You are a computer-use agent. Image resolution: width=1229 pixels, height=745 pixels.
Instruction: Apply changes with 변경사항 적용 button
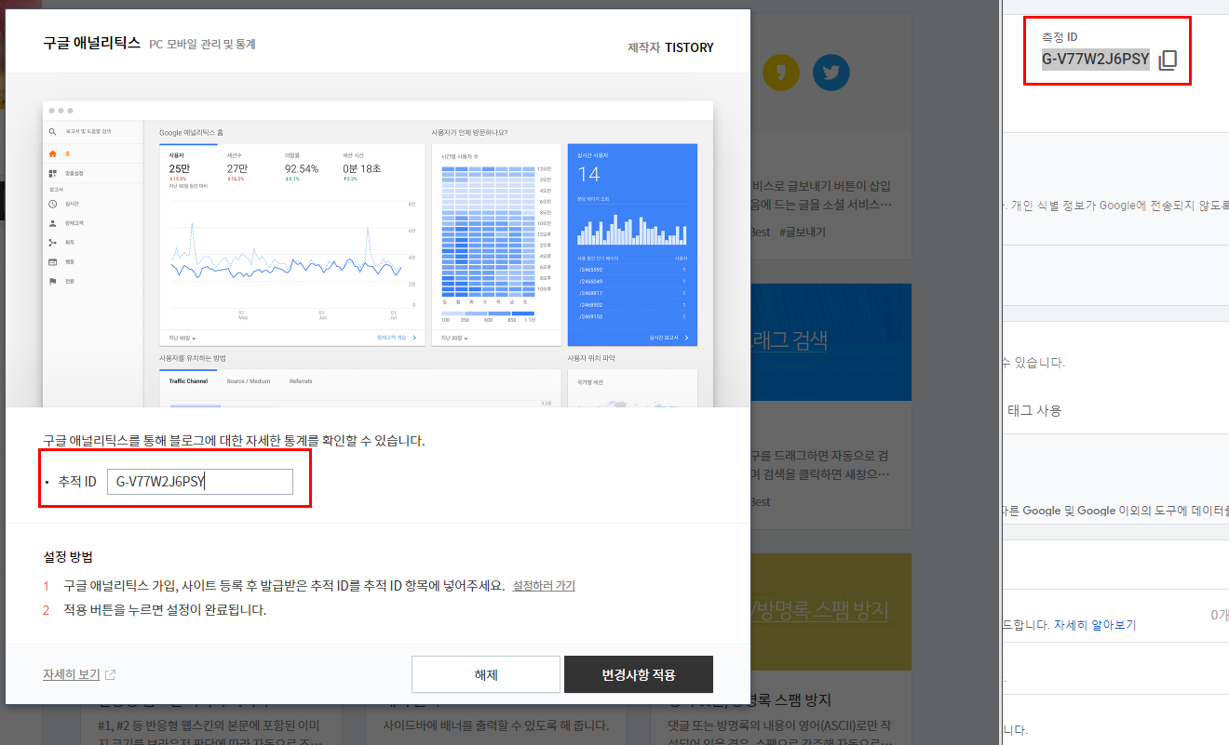pyautogui.click(x=639, y=674)
